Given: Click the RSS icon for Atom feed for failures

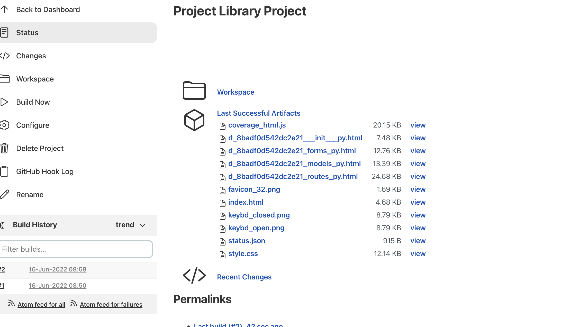Looking at the screenshot, I should (74, 303).
